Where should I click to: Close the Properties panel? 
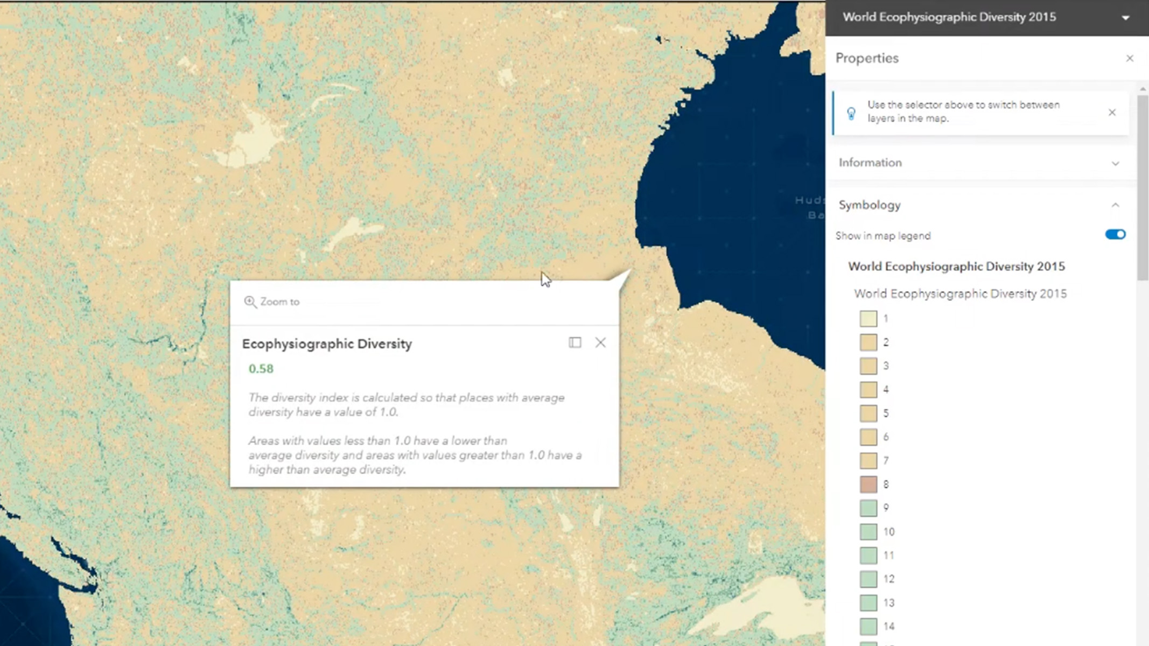(1130, 58)
